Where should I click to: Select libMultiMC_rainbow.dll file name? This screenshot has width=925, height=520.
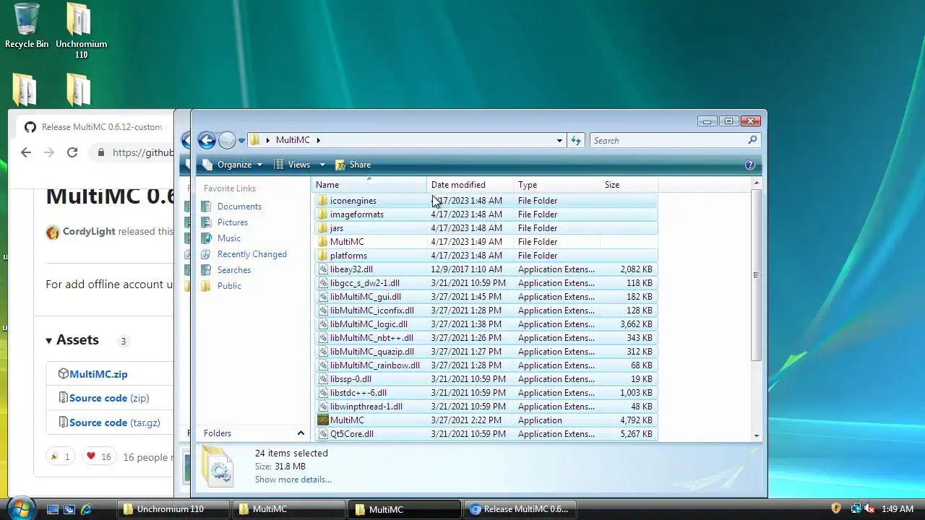click(x=375, y=365)
